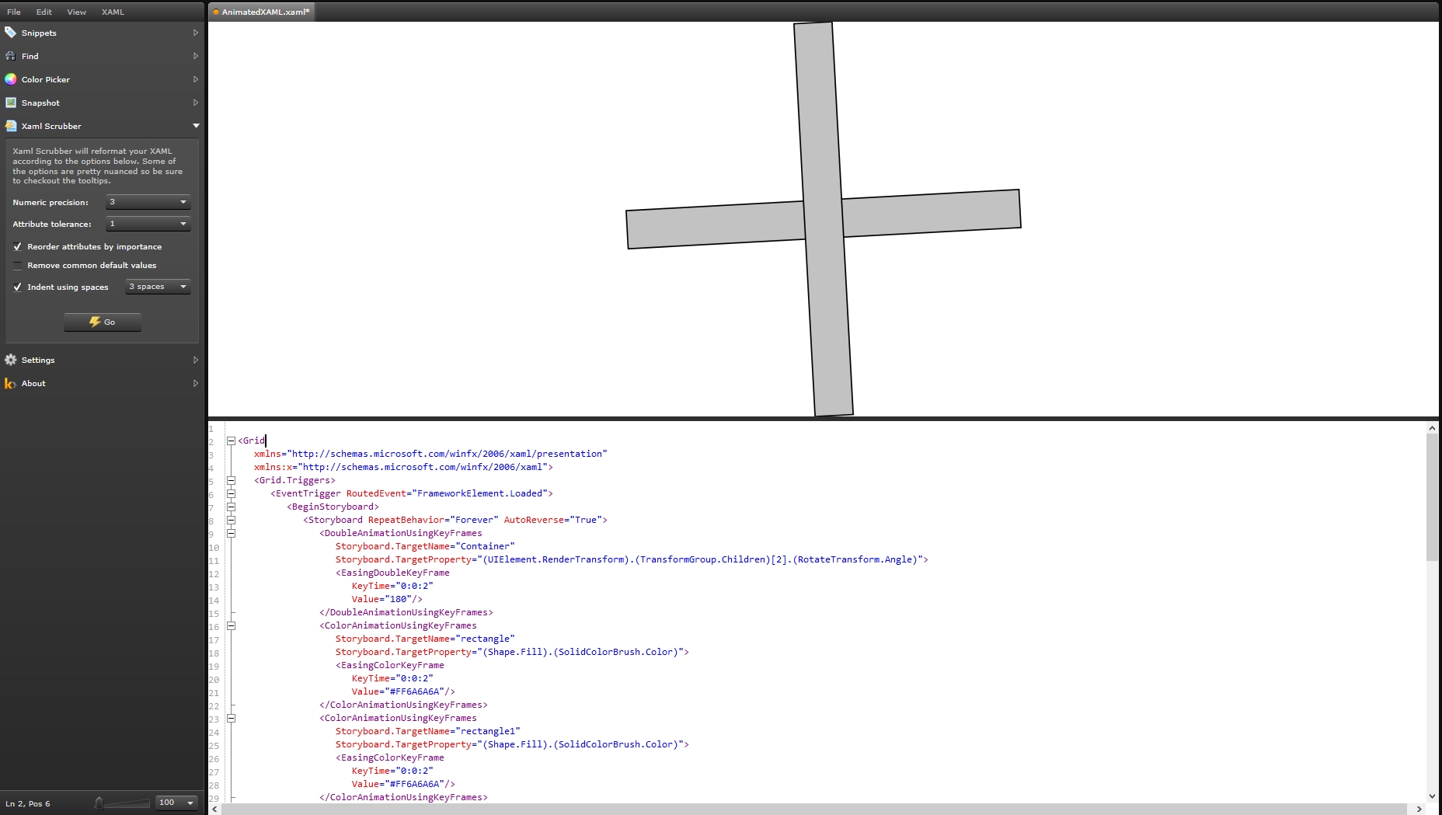Open the XAML menu
Viewport: 1442px width, 815px height.
pyautogui.click(x=113, y=12)
